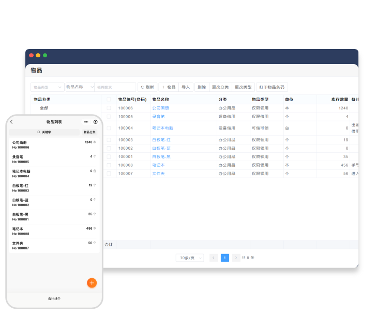Check the row 100006 checkbox

(x=109, y=108)
